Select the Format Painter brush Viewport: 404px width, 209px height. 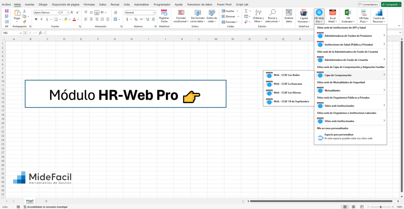coord(24,22)
